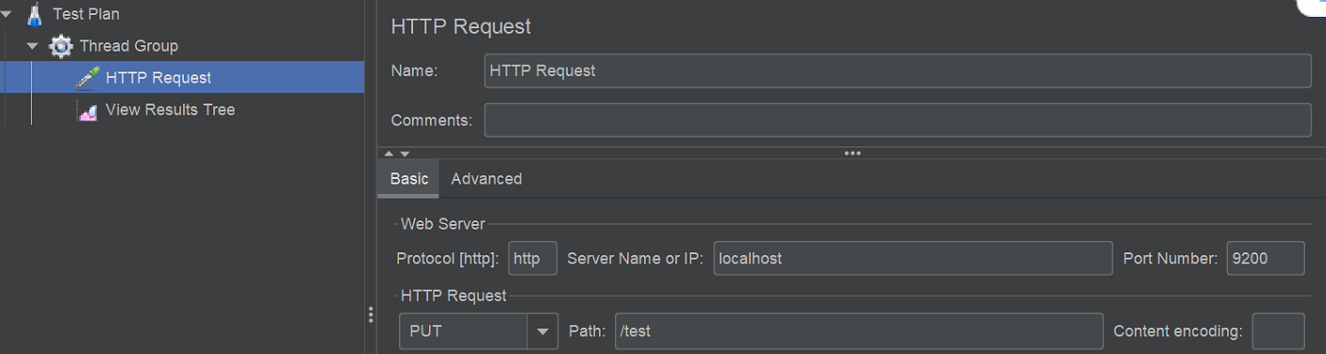The height and width of the screenshot is (354, 1326).
Task: Click the vertical split pane divider handle
Action: pos(371,314)
